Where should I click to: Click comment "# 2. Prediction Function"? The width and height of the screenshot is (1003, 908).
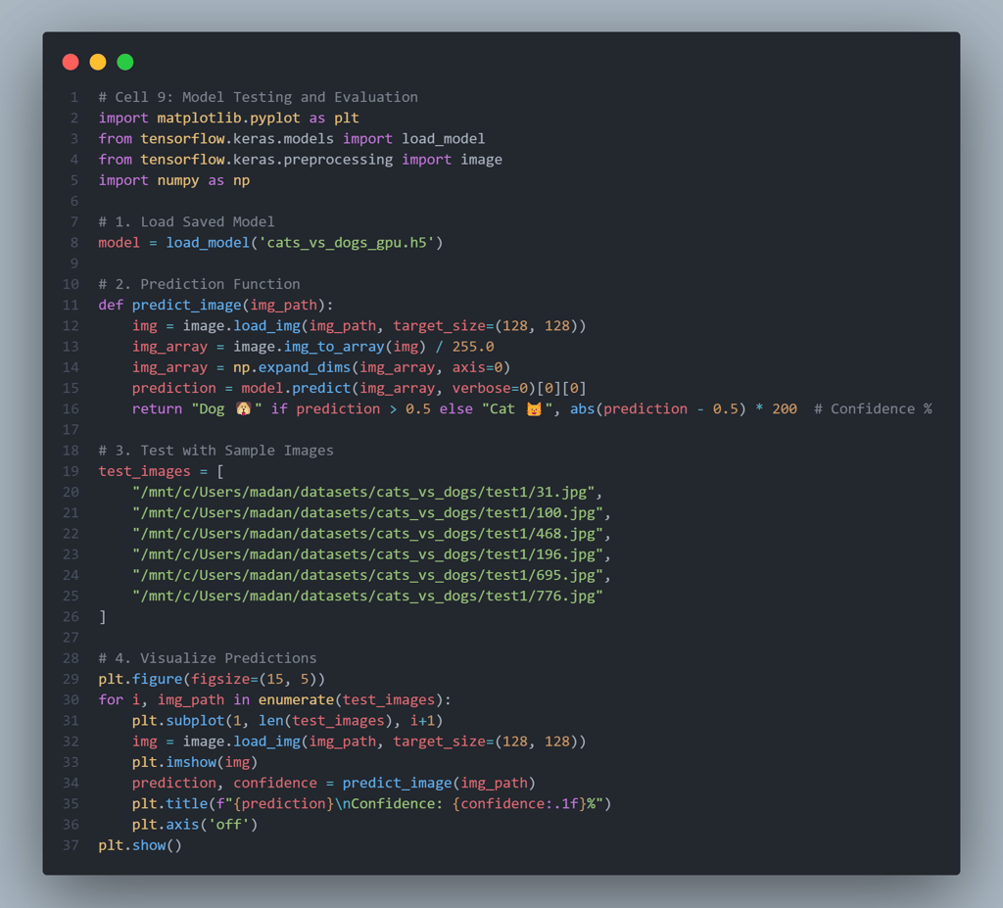(199, 284)
